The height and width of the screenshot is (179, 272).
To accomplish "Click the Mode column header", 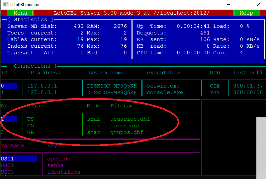I will [94, 106].
